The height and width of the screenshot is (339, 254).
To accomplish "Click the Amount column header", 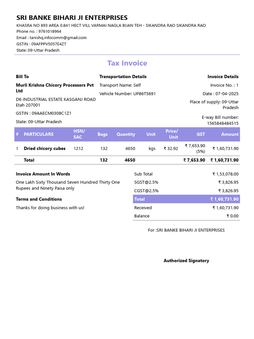I will click(x=230, y=134).
